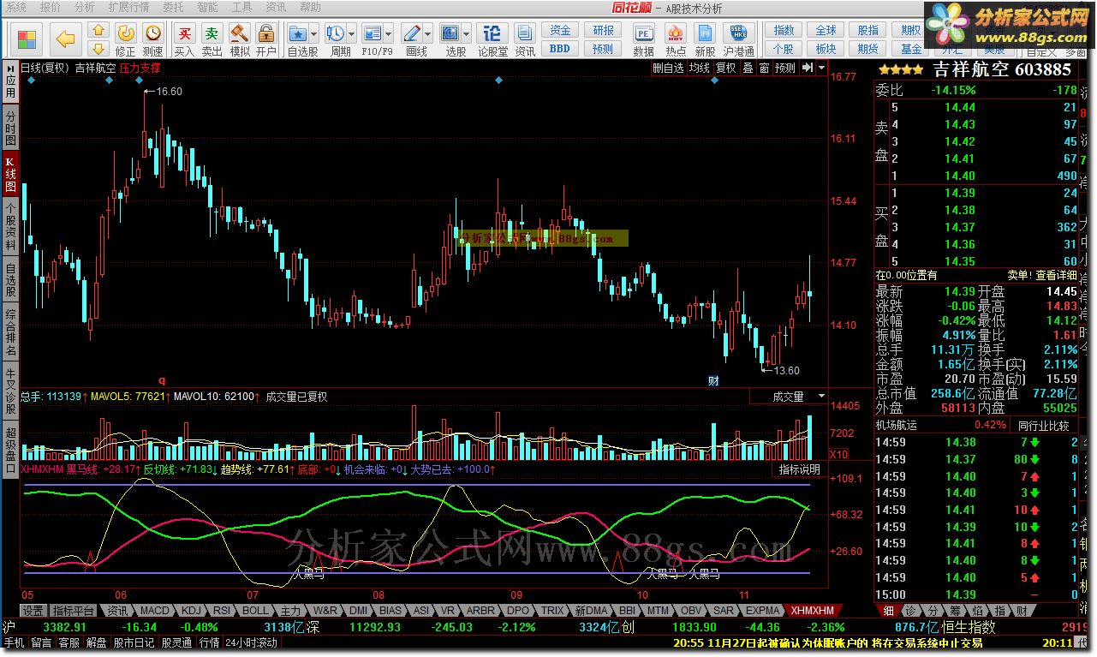Open the 论股堂 forum icon

492,33
